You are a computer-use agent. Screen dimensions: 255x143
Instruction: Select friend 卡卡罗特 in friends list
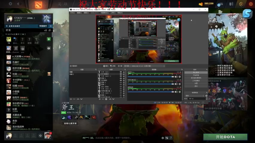(29, 81)
